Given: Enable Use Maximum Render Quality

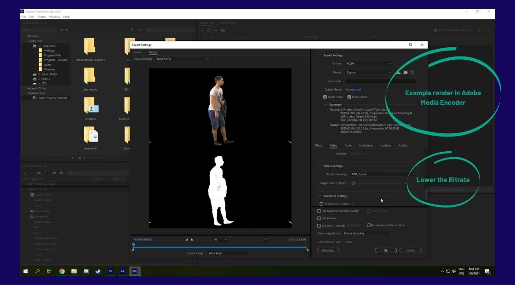Looking at the screenshot, I should coord(319,210).
